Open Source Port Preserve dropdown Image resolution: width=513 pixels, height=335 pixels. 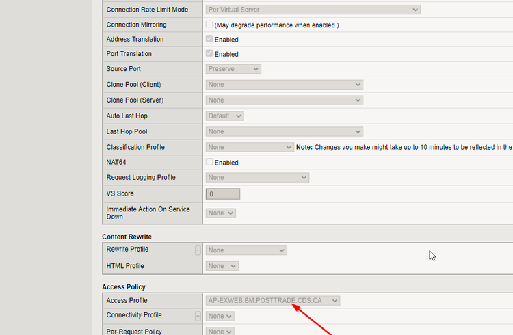pyautogui.click(x=233, y=69)
